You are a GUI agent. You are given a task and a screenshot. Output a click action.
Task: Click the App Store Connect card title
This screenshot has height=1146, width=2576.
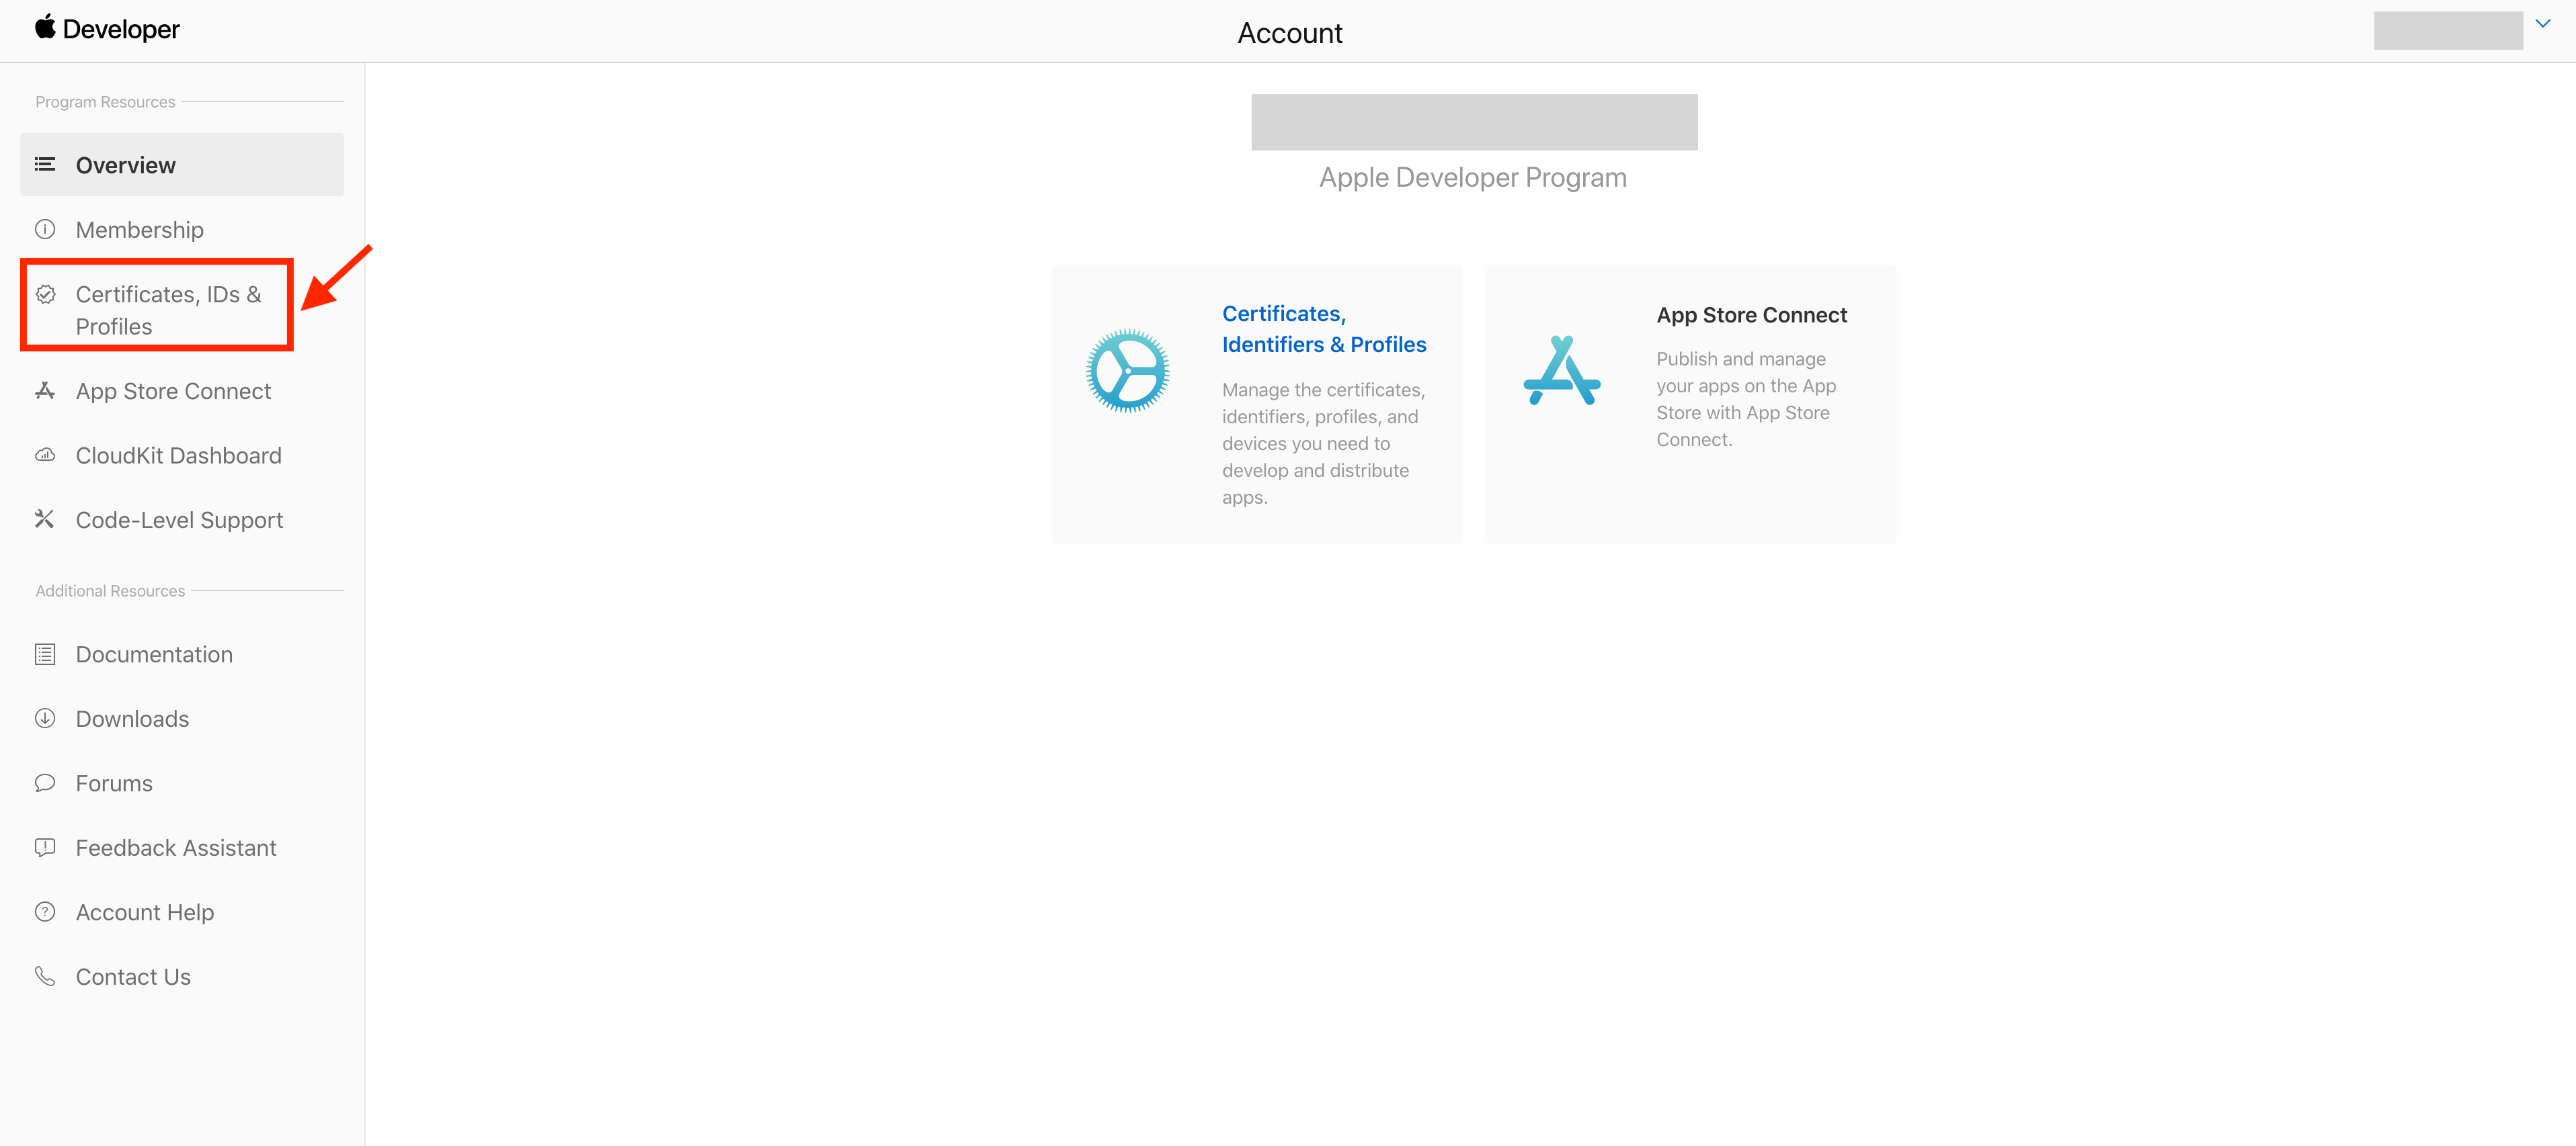click(1751, 315)
